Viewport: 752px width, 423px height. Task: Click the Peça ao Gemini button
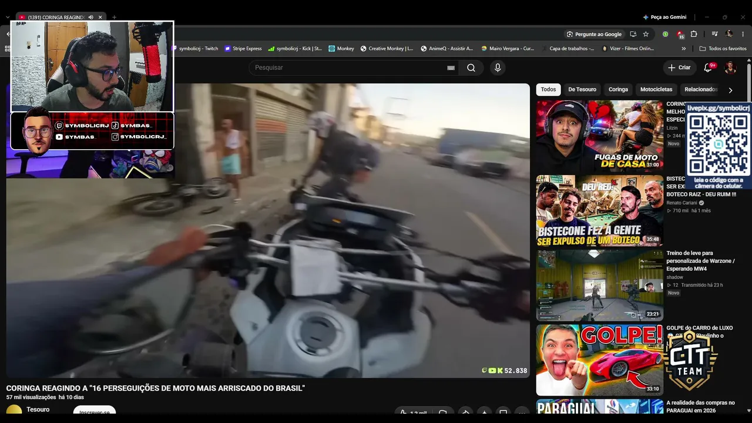(x=664, y=17)
